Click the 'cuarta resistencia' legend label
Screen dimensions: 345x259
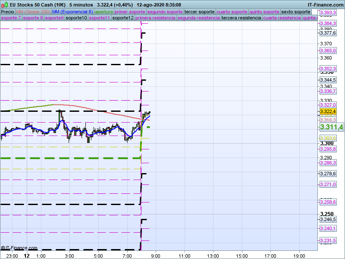tap(282, 18)
